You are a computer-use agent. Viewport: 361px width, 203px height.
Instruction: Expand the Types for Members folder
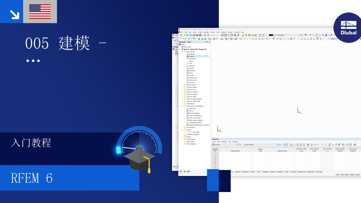point(182,92)
